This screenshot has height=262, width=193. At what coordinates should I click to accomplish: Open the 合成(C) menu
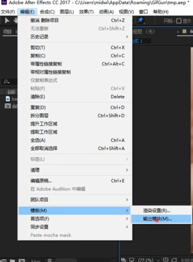(47, 12)
